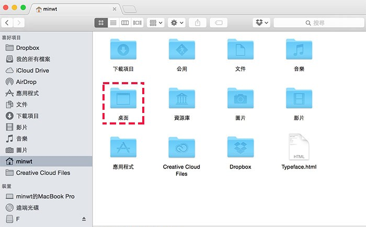Eject the F drive
This screenshot has height=227, width=366.
pos(84,219)
